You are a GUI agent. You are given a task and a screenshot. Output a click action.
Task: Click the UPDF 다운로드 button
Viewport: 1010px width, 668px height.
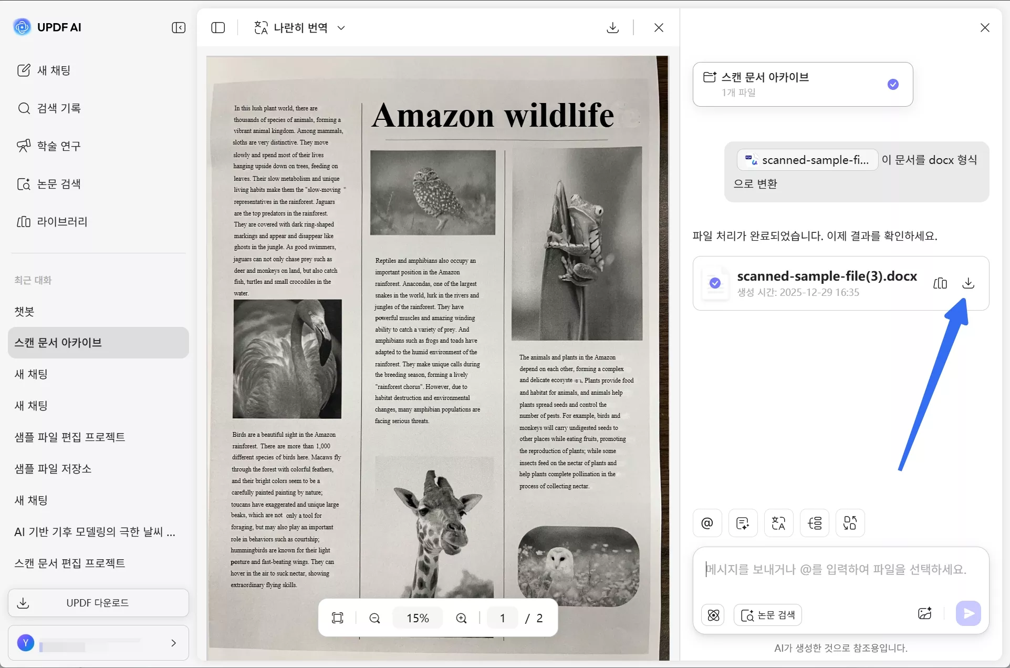pyautogui.click(x=98, y=603)
